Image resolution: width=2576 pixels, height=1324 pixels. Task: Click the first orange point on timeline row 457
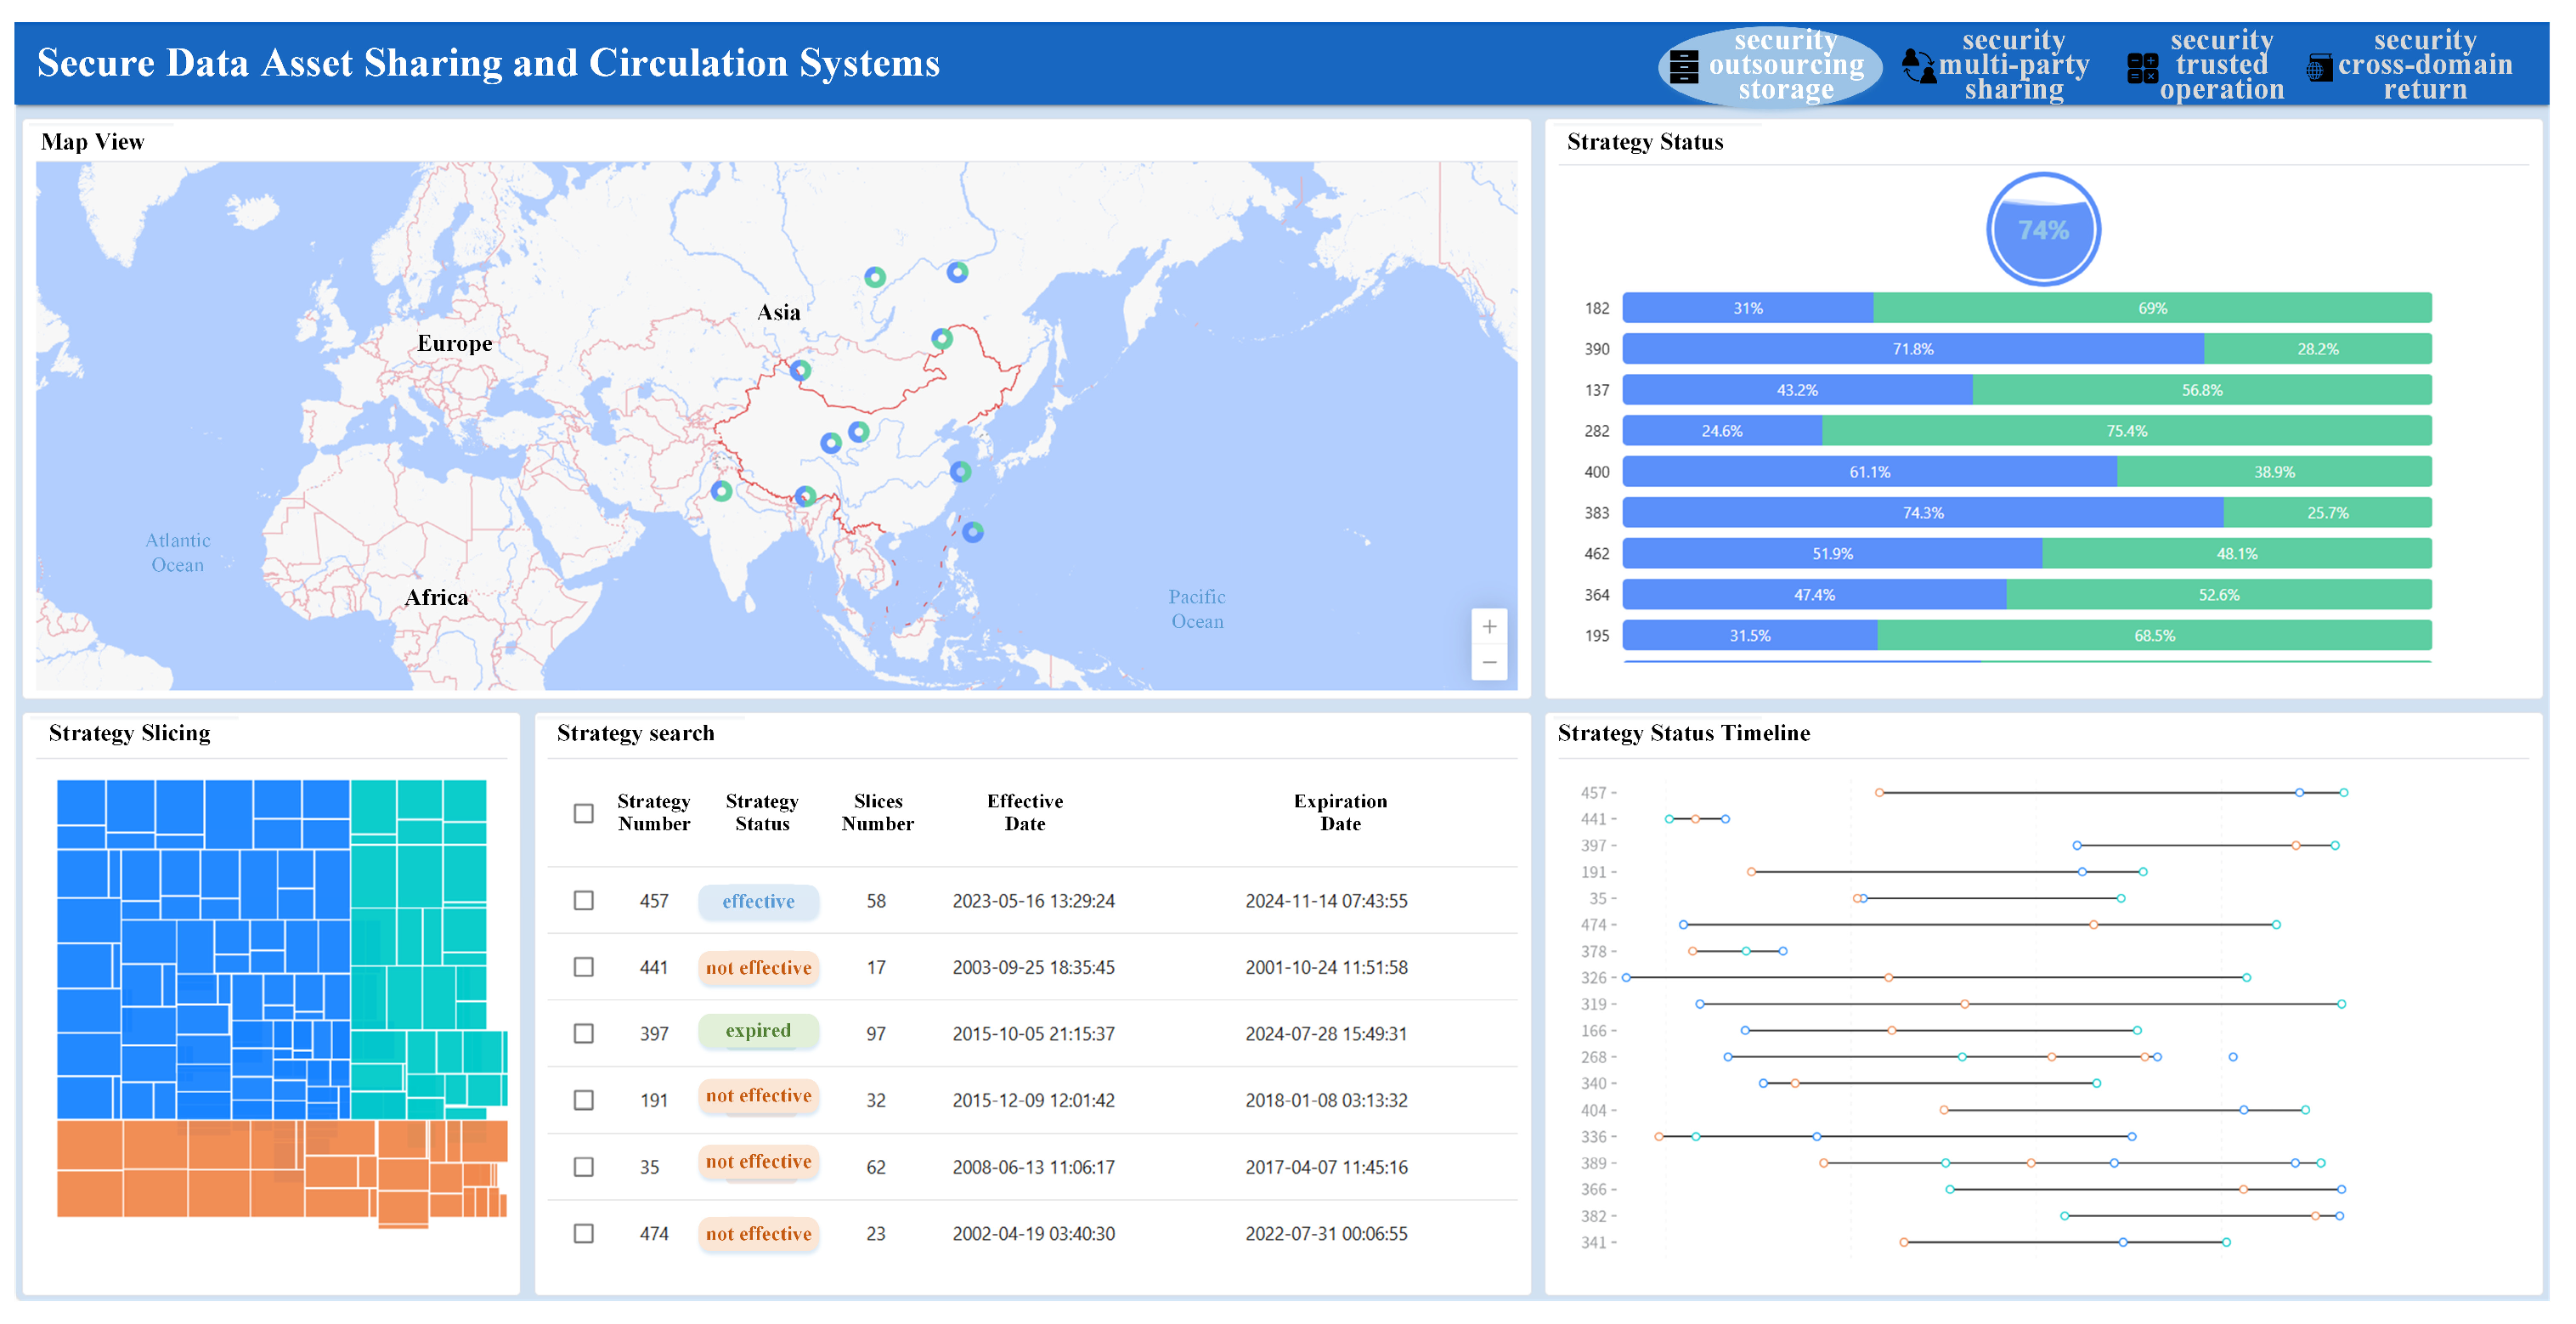(x=1879, y=793)
